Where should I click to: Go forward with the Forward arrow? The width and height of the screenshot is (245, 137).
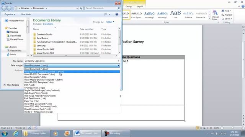(9, 8)
